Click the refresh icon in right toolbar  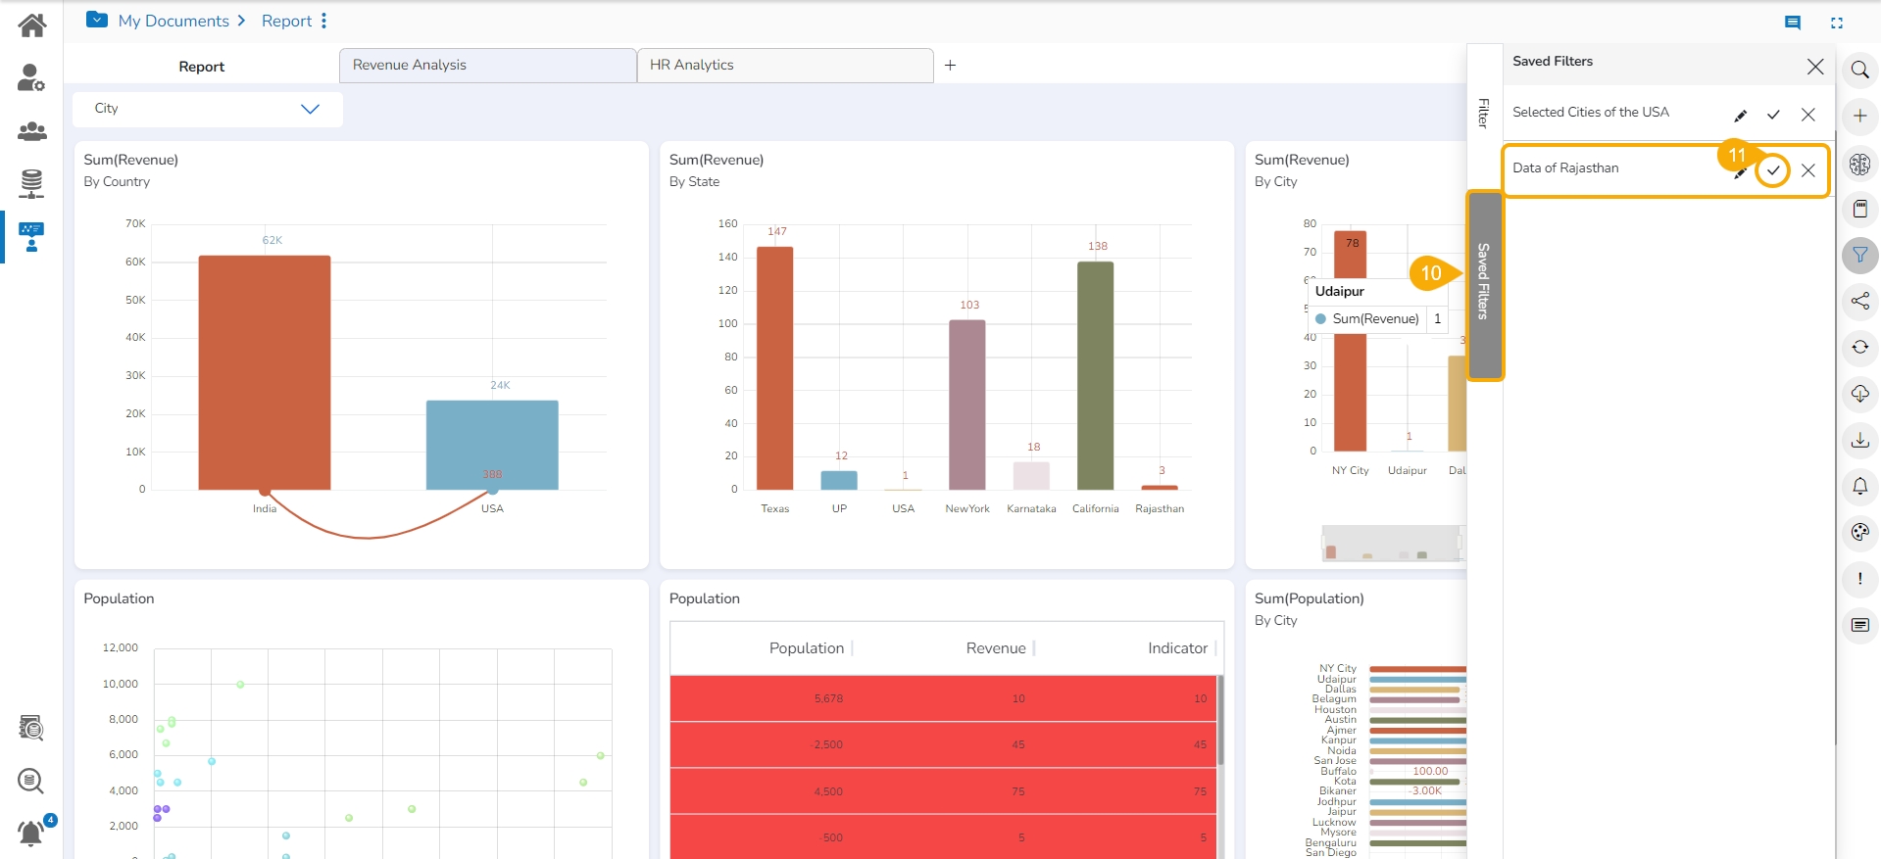tap(1859, 347)
